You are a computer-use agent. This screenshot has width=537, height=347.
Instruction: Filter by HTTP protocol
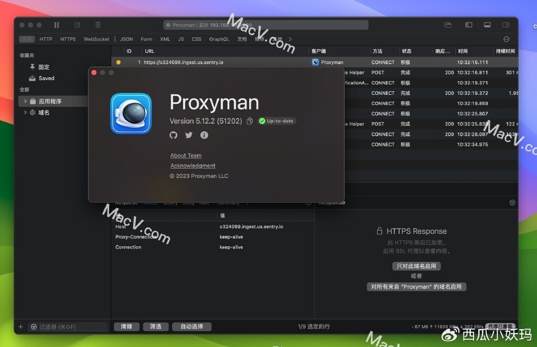46,39
